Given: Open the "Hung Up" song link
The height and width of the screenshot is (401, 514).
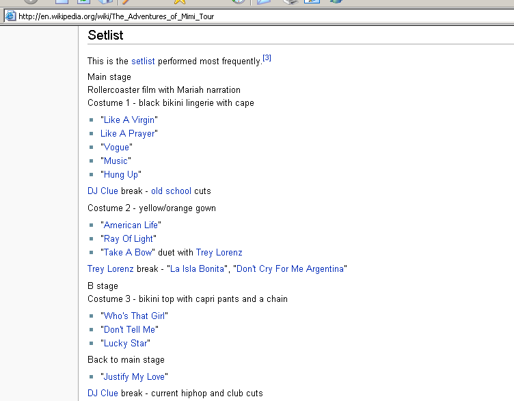Looking at the screenshot, I should (x=121, y=175).
